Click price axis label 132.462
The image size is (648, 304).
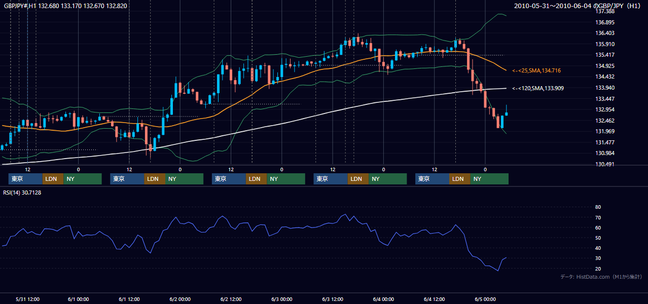click(605, 121)
